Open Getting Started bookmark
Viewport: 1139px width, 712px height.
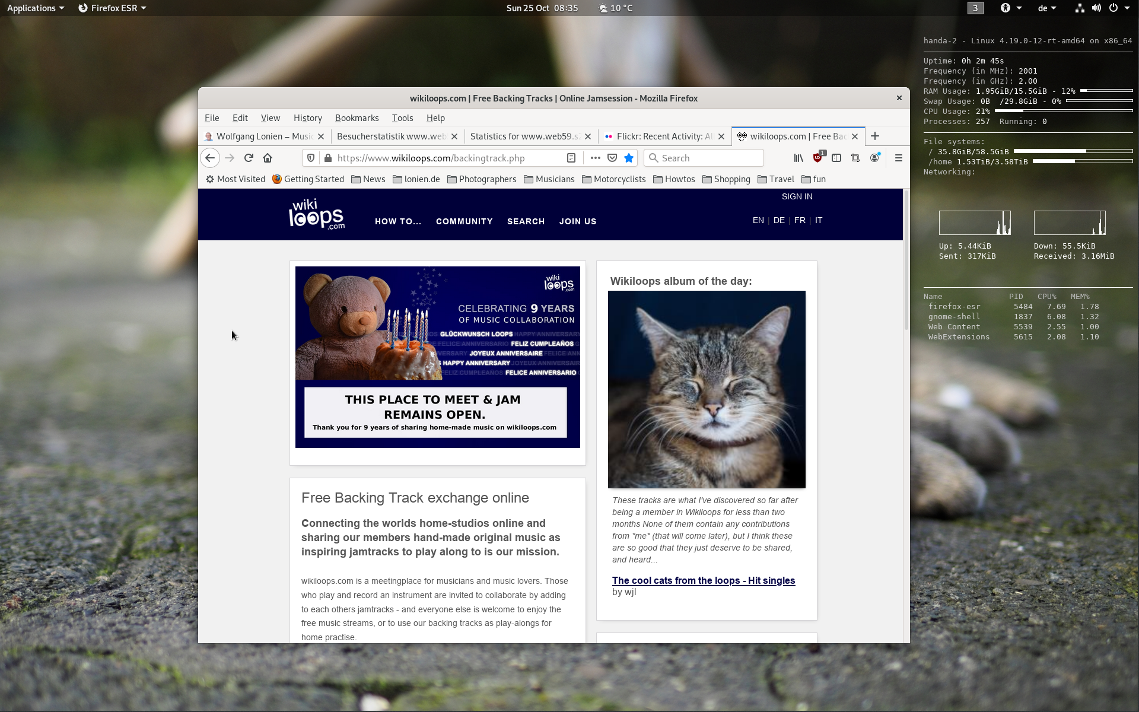point(308,179)
